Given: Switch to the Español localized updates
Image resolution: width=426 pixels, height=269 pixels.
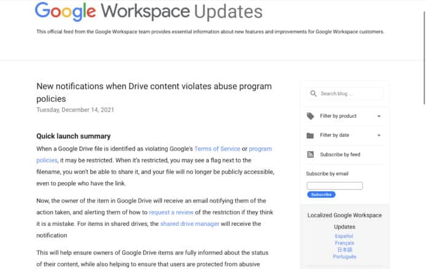Looking at the screenshot, I should click(344, 236).
